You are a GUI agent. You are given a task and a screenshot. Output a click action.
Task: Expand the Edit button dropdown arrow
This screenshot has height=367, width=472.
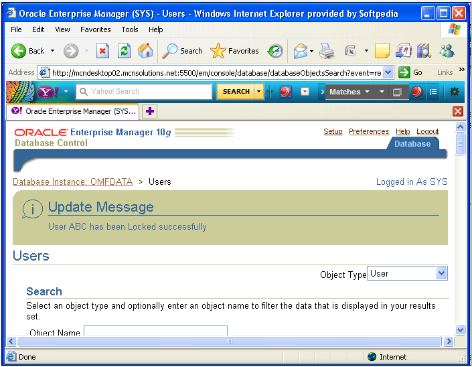tap(366, 51)
